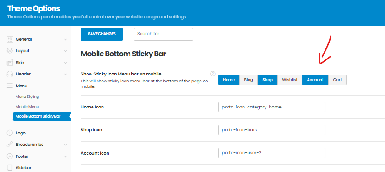385x172 pixels.
Task: Open the help question mark tooltip
Action: click(213, 74)
